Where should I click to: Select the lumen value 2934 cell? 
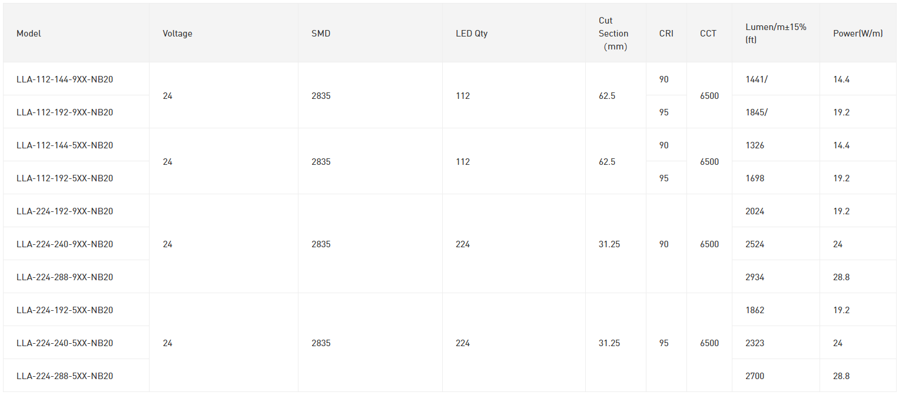click(x=776, y=277)
